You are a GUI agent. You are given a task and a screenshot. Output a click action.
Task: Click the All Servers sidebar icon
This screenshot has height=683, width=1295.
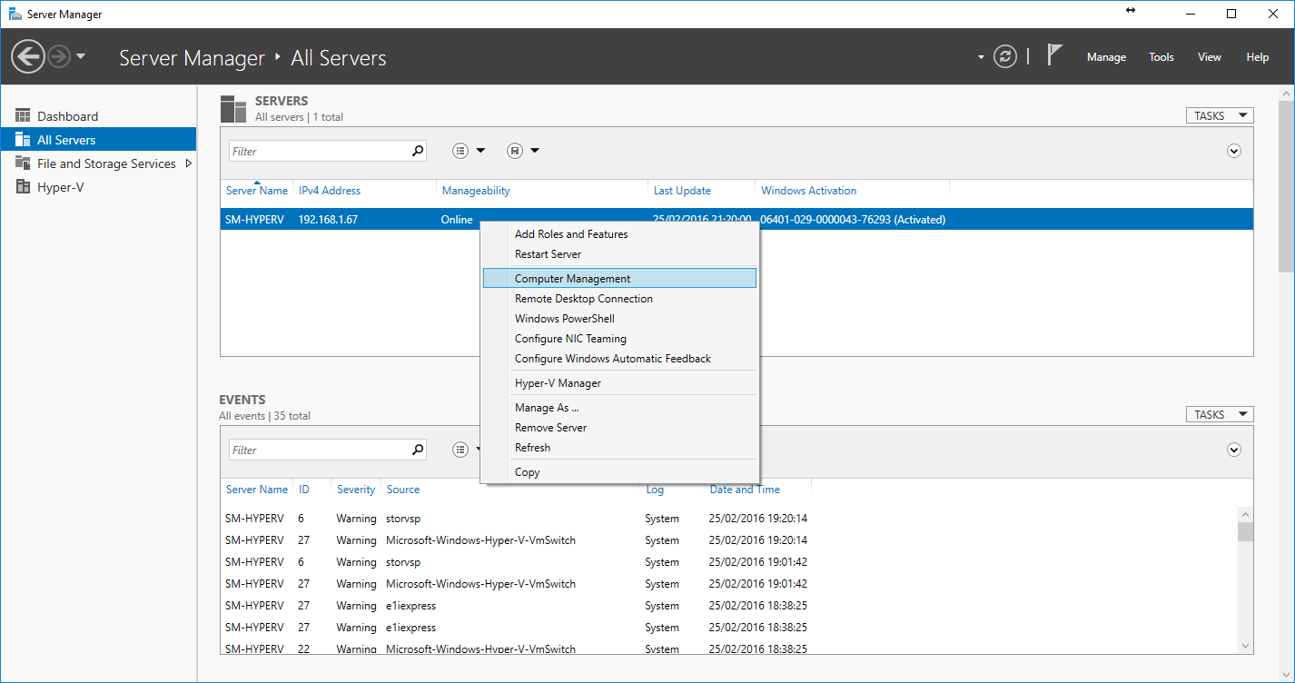click(x=23, y=140)
